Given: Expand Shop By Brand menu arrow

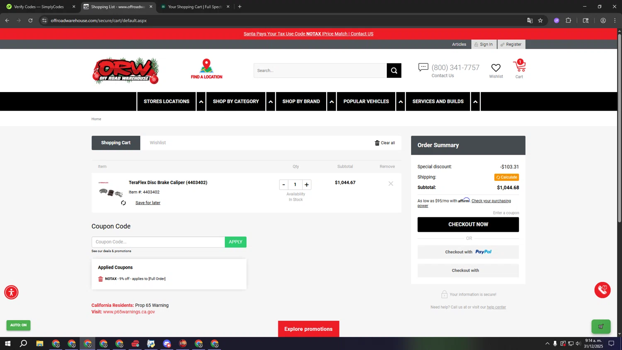Looking at the screenshot, I should (331, 102).
